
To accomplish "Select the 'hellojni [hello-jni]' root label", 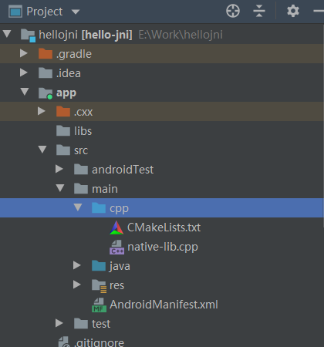I will (x=86, y=35).
